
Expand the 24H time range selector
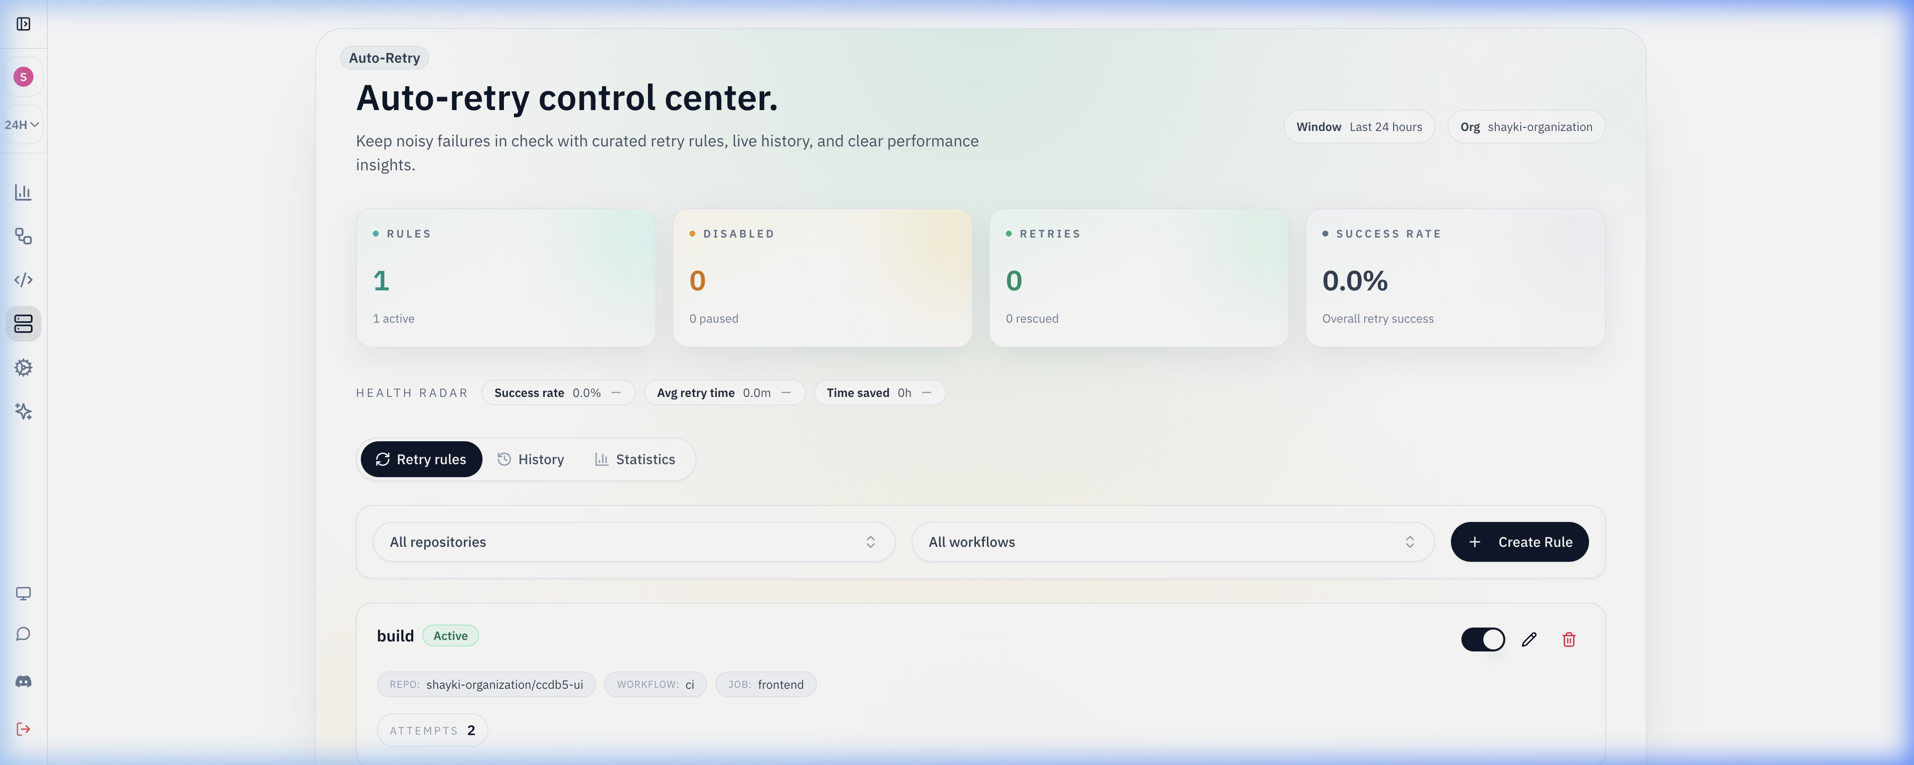[x=19, y=124]
